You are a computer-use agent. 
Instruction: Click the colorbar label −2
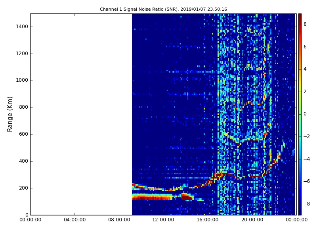(x=307, y=136)
